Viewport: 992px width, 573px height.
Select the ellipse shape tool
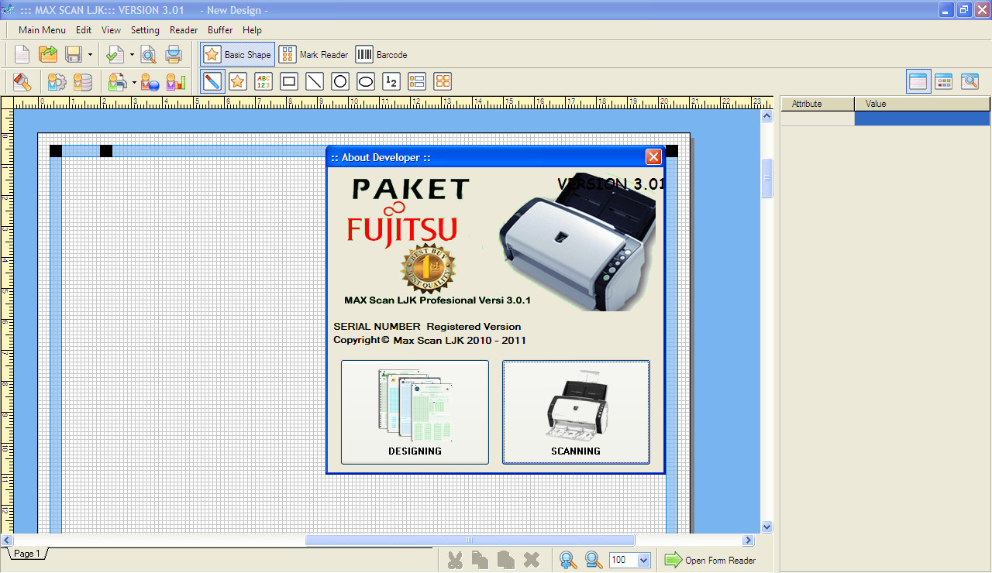366,81
